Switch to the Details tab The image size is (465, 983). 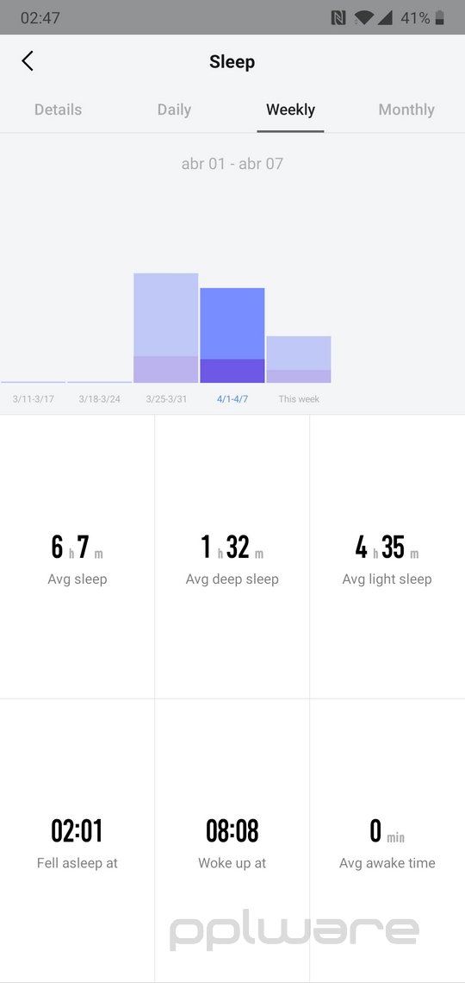coord(59,110)
